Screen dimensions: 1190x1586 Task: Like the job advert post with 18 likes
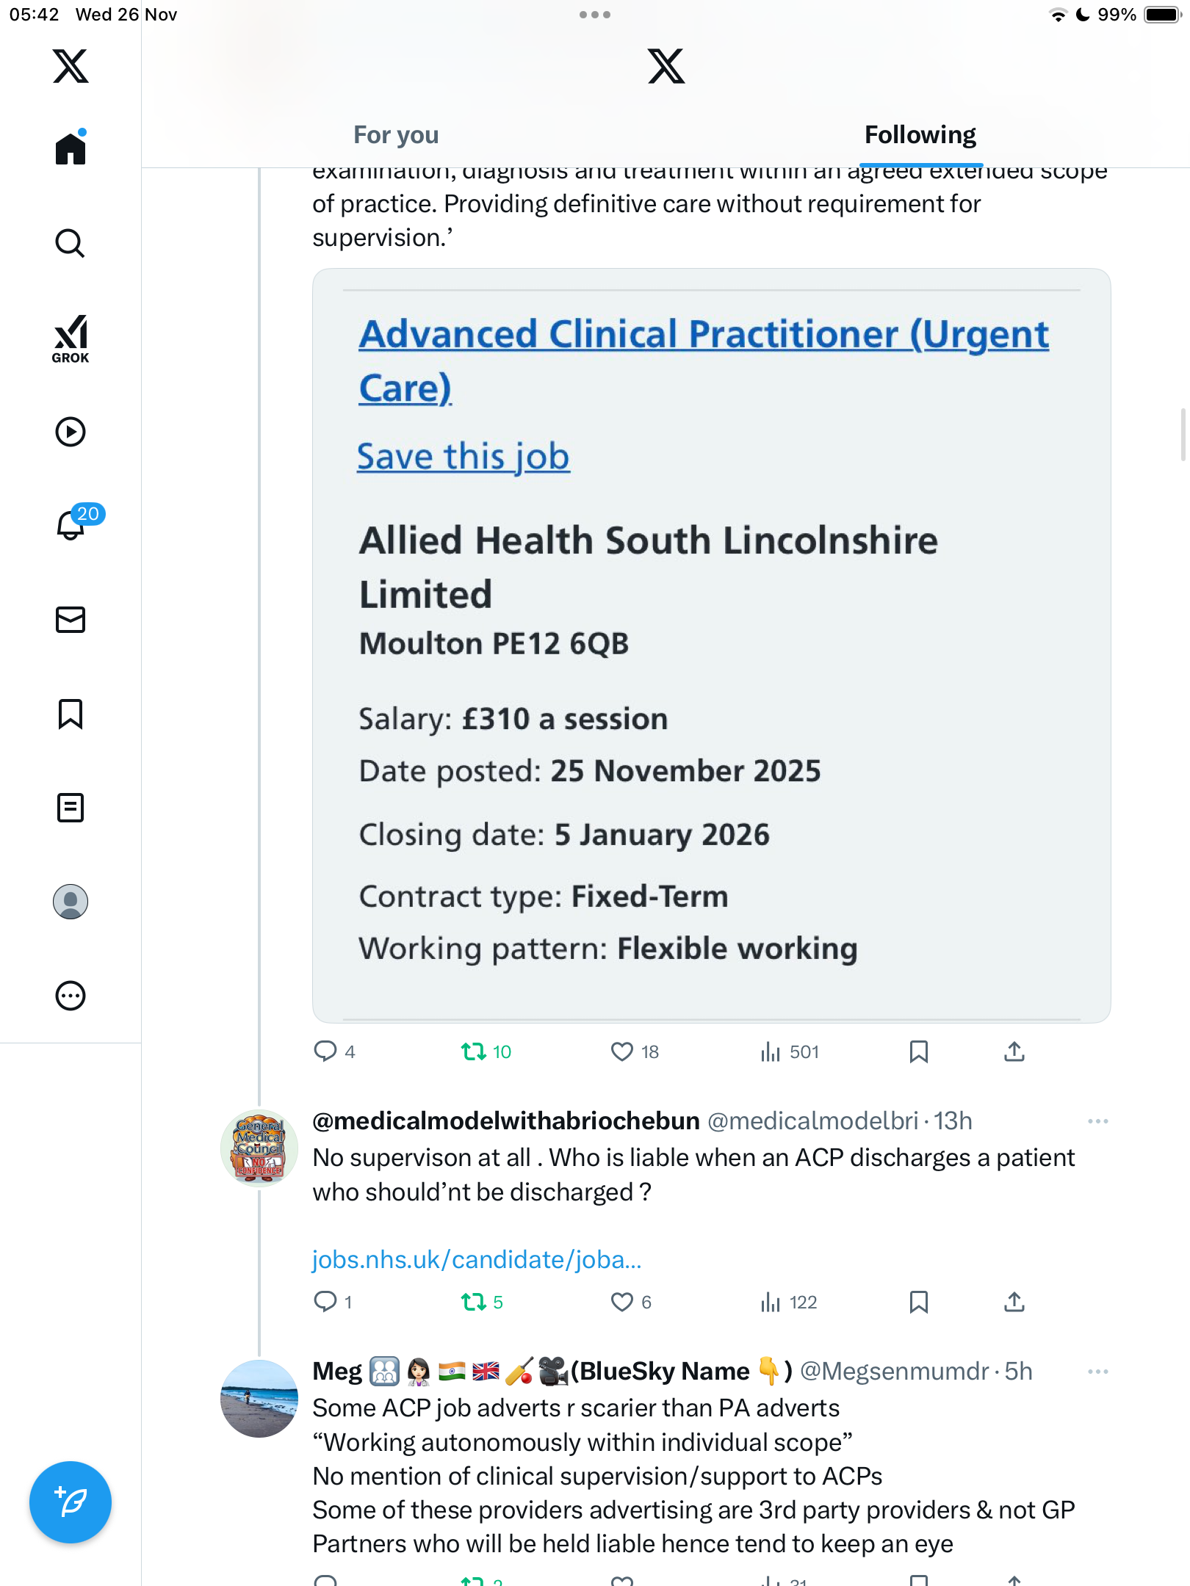622,1052
